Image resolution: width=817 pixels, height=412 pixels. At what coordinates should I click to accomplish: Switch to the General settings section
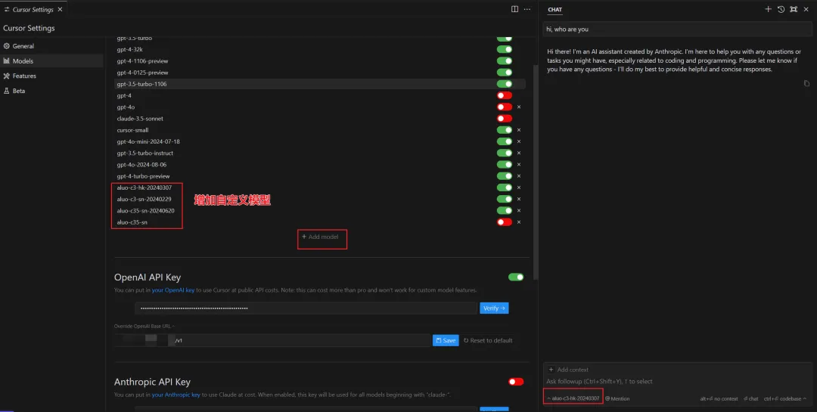[23, 46]
